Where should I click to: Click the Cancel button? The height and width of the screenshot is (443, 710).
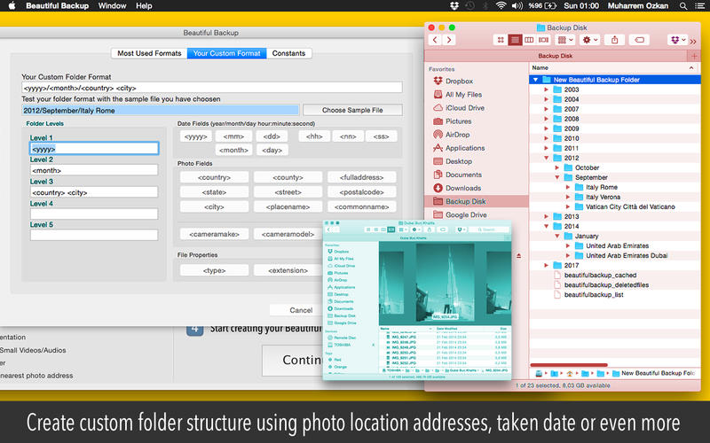click(x=301, y=310)
